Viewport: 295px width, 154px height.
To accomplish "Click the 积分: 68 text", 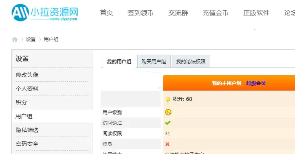I will 183,99.
